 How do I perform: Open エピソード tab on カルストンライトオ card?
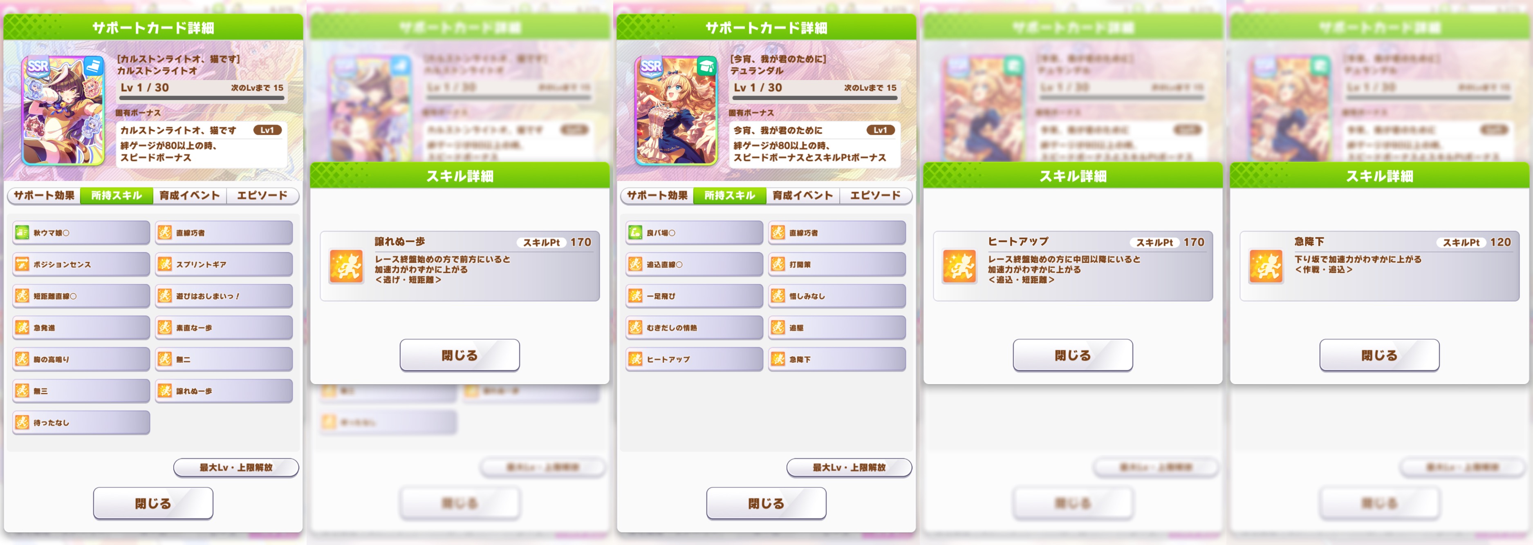click(262, 196)
